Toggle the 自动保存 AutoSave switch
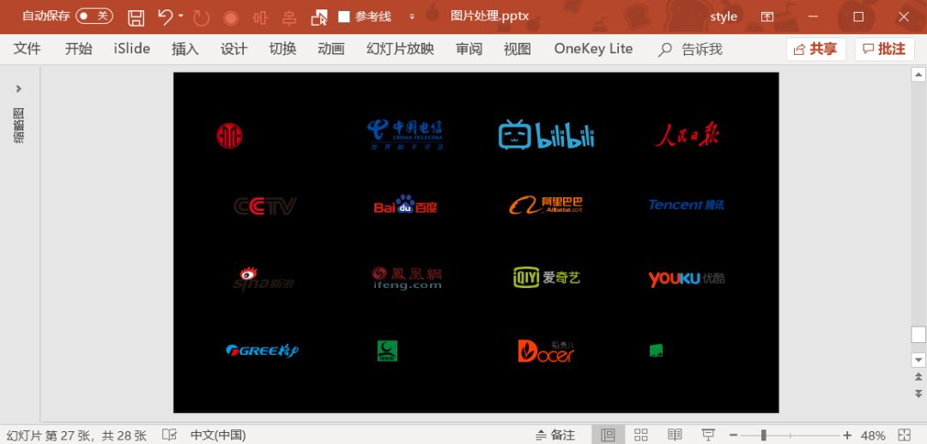Image resolution: width=927 pixels, height=444 pixels. coord(94,16)
